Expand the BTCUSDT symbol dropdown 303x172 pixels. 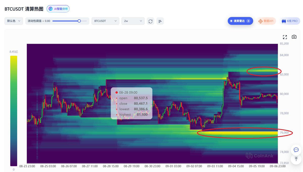pos(105,21)
